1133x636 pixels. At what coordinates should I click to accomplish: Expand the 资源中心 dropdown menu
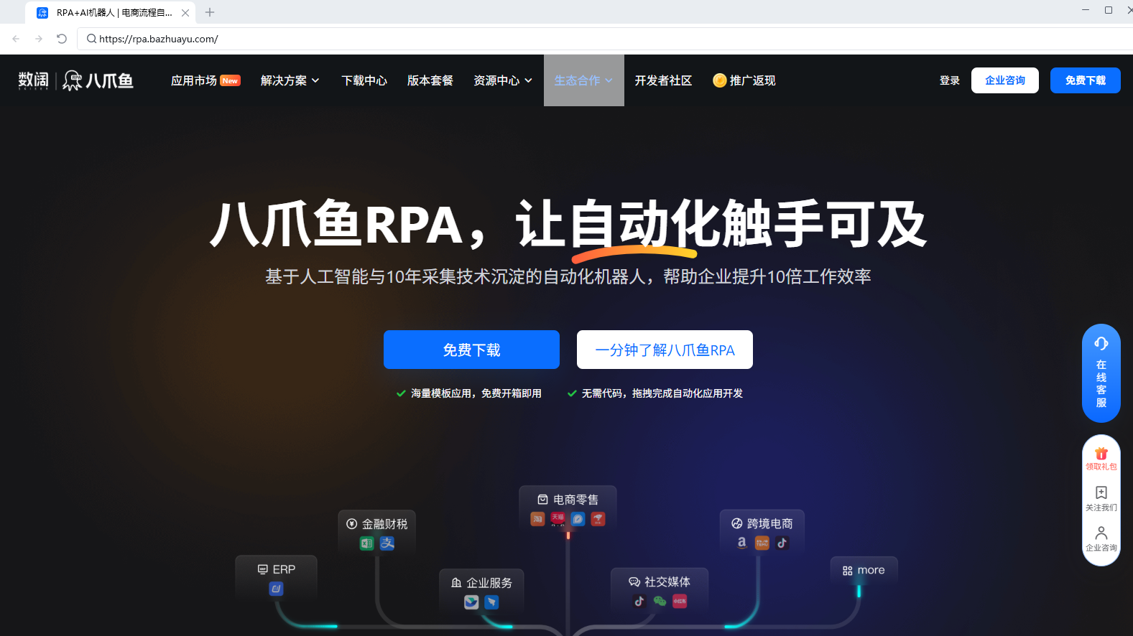503,80
